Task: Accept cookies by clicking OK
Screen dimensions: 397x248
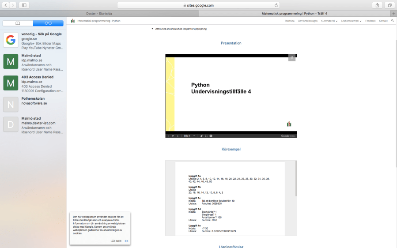Action: (126, 241)
